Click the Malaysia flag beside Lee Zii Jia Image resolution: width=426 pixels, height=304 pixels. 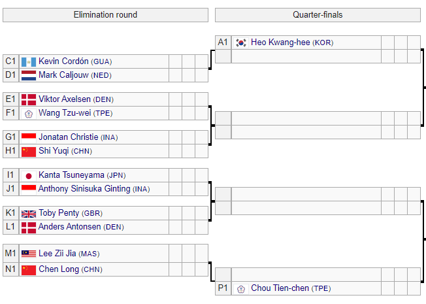point(28,254)
